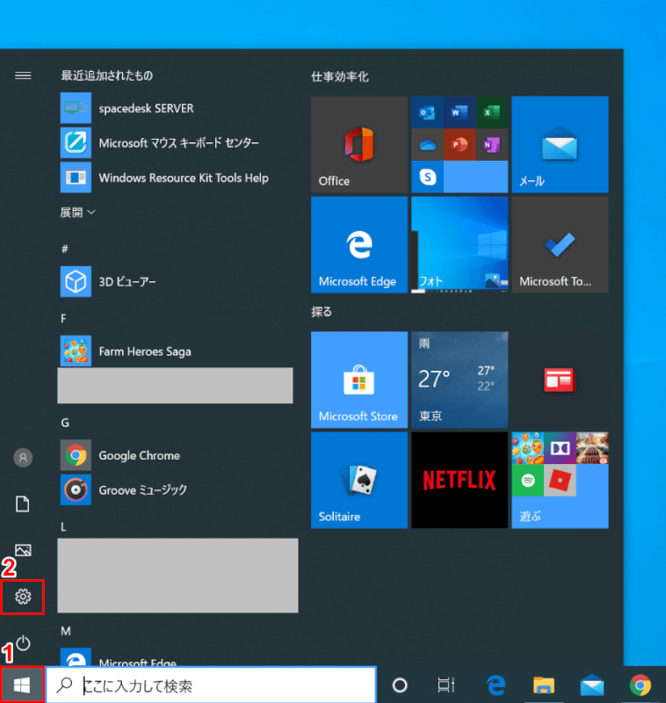Open the red news tile
Viewport: 666px width, 703px height.
(x=560, y=380)
